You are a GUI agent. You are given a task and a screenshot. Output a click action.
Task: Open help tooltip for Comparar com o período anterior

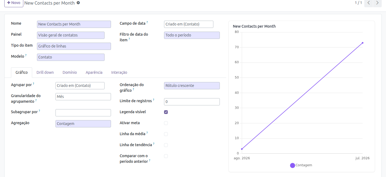click(x=150, y=160)
